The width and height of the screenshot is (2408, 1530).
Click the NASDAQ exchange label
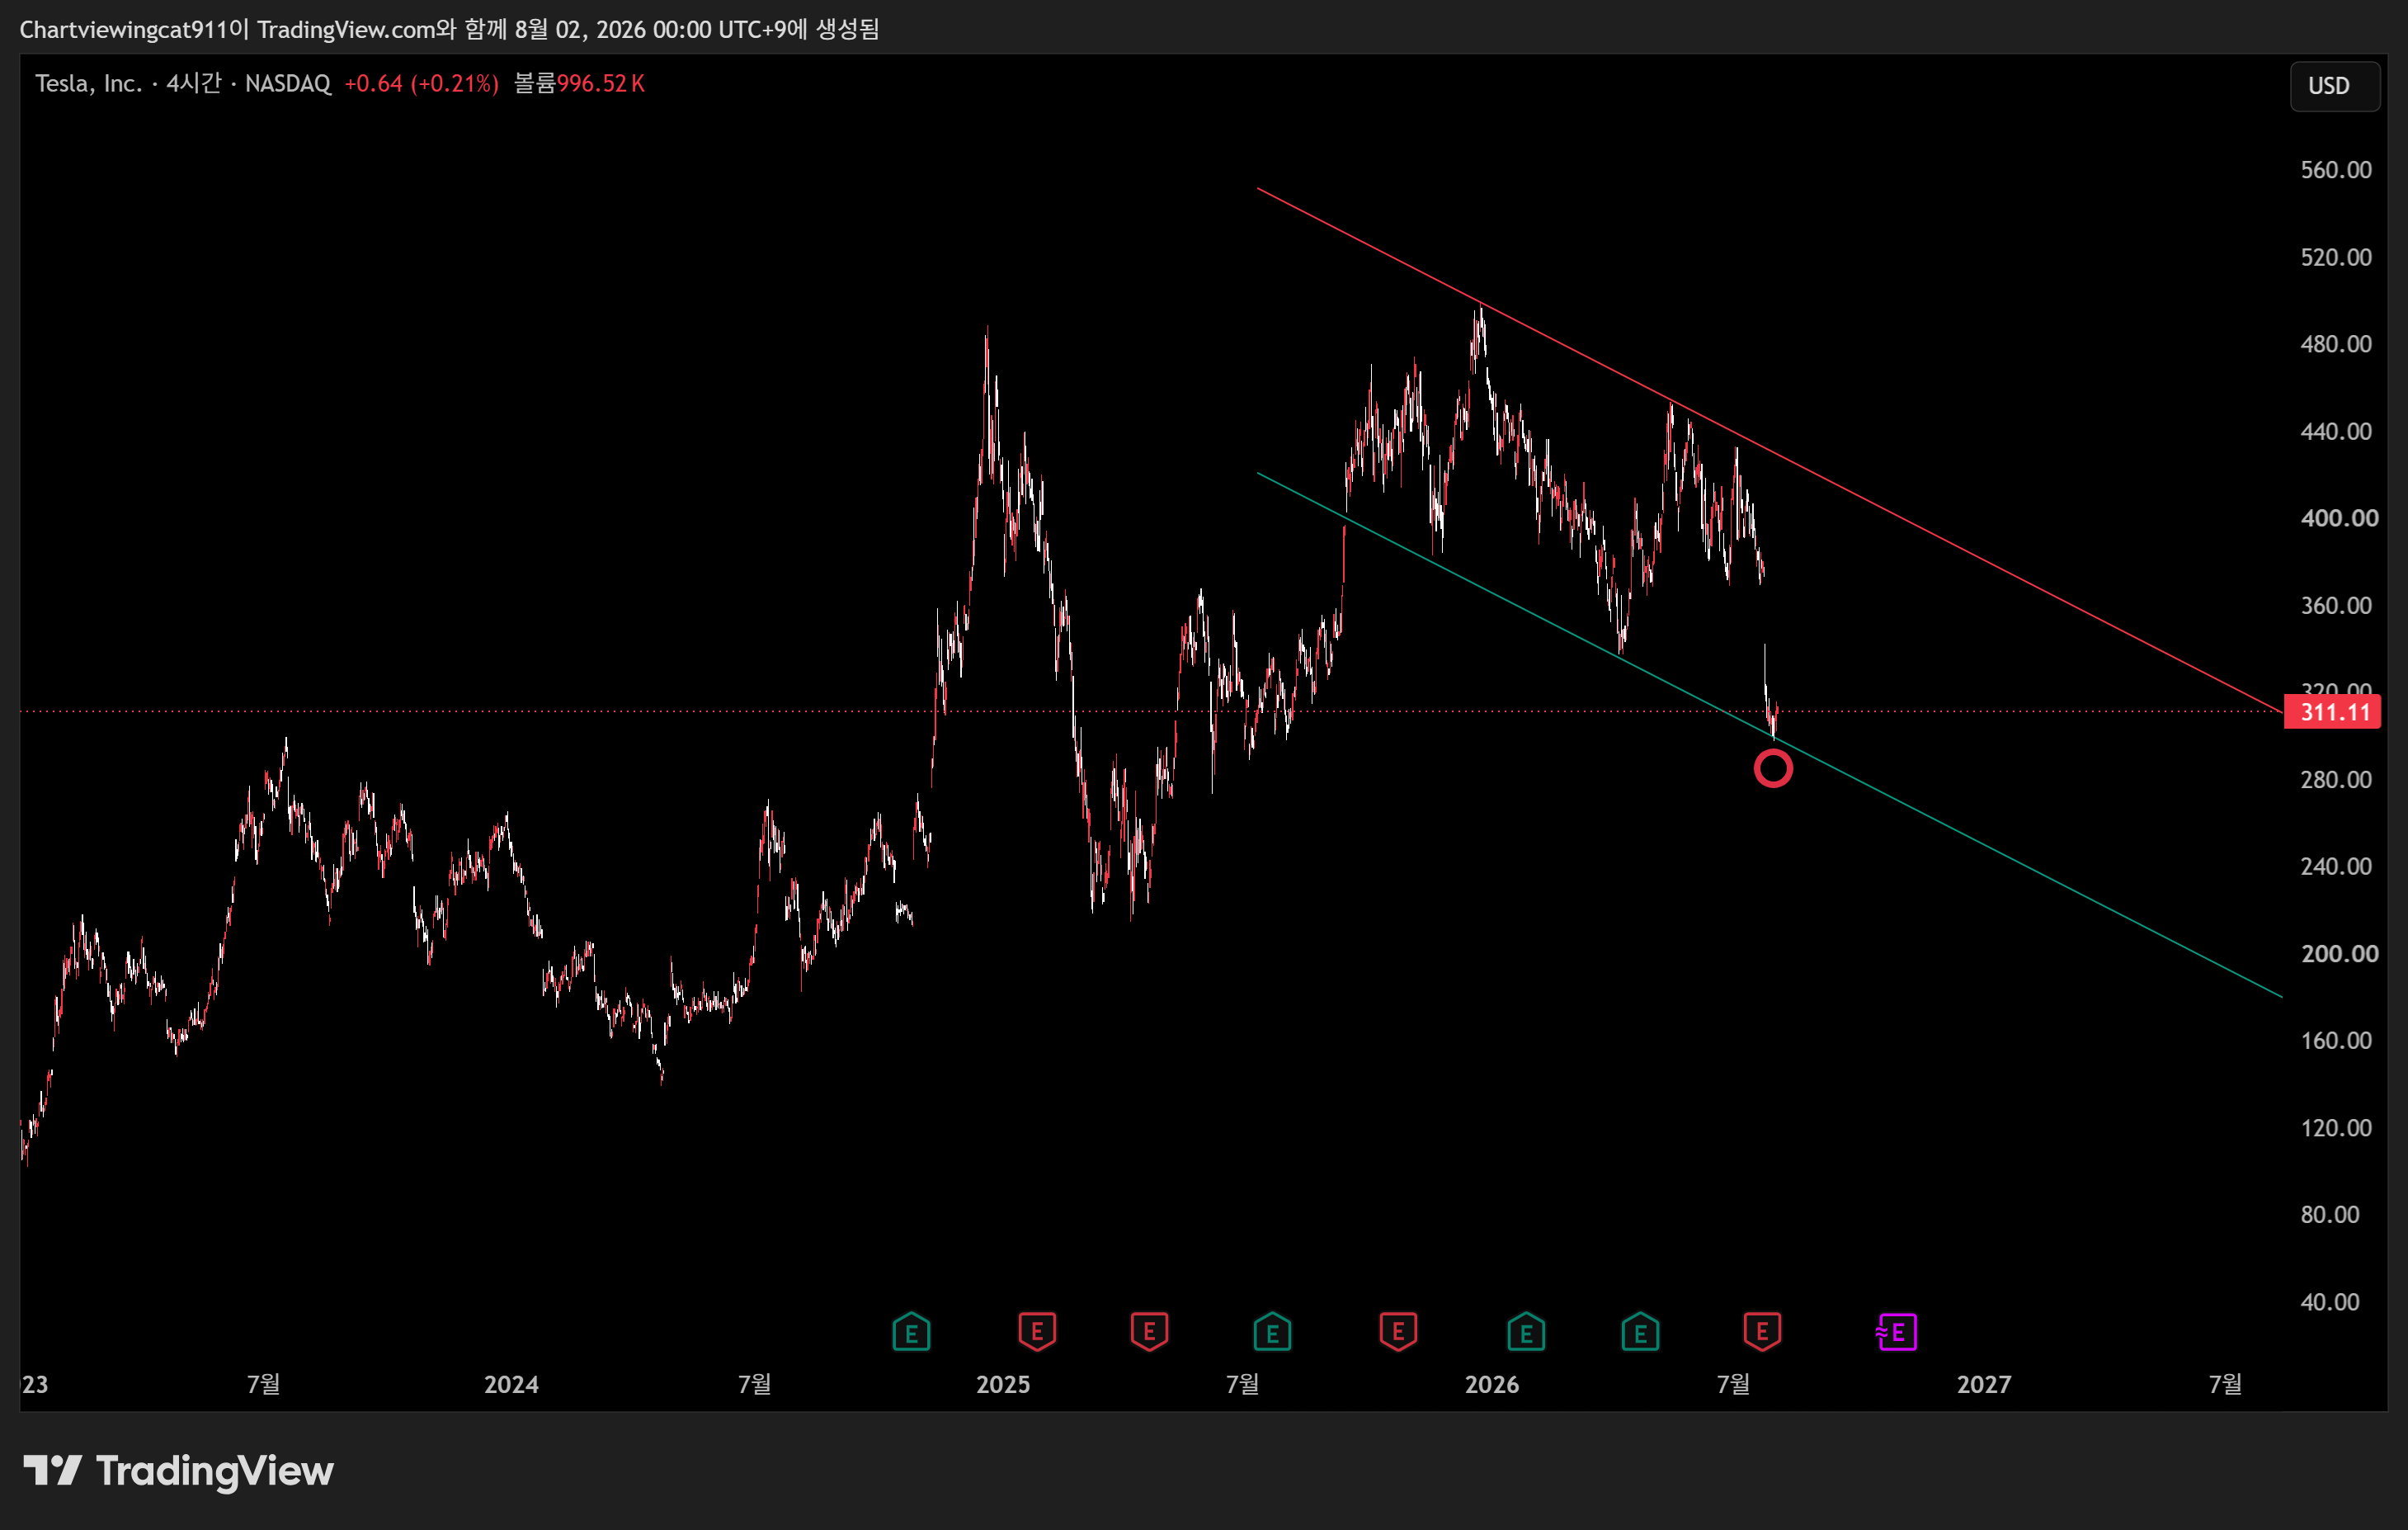(288, 83)
